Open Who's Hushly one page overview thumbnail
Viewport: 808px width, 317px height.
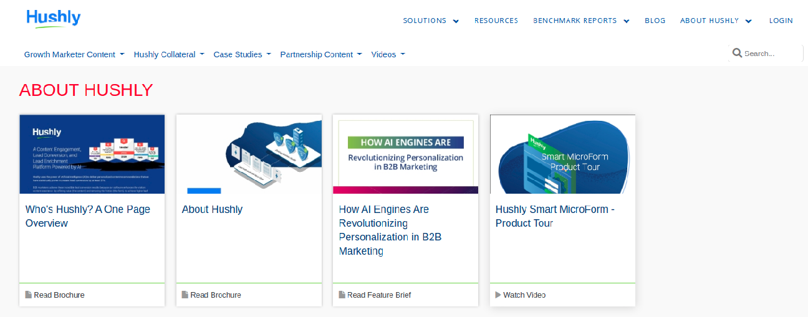pyautogui.click(x=92, y=154)
